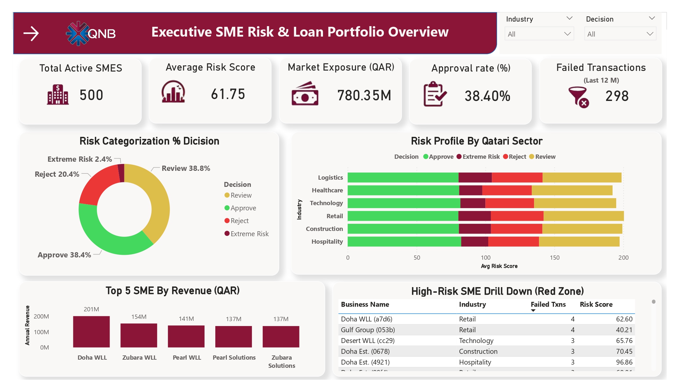The image size is (679, 392).
Task: Select Reject in the donut chart legend
Action: [237, 221]
